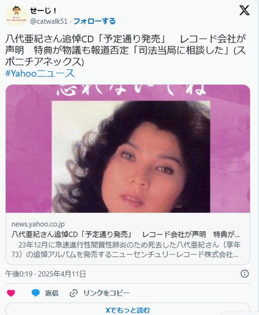The width and height of the screenshot is (259, 315).
Task: Click the 返信 reply label
Action: pos(52,293)
